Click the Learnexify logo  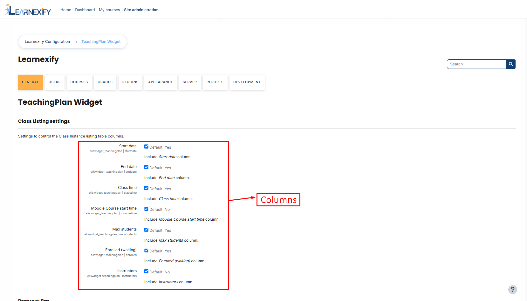28,10
